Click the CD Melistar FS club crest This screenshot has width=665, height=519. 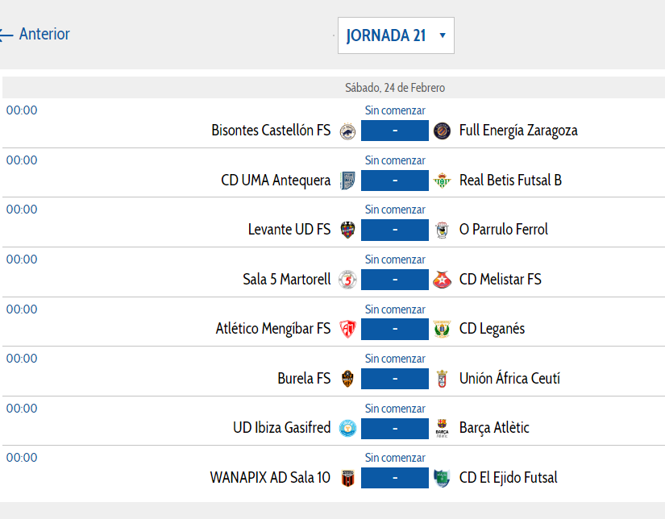[x=442, y=280]
